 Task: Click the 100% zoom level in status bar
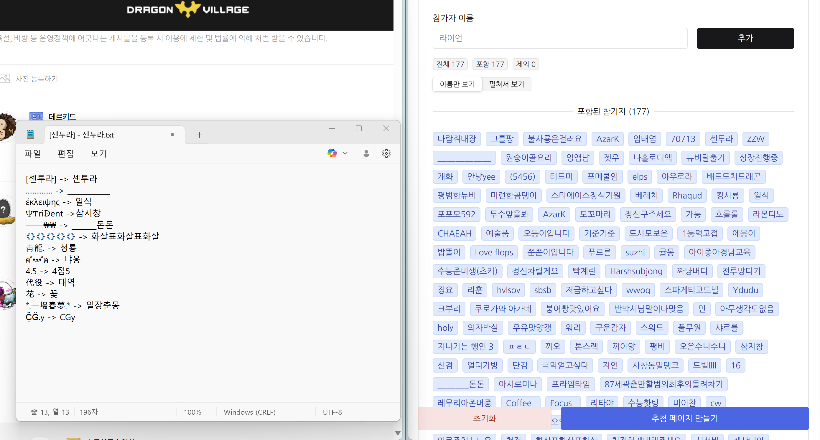point(192,412)
